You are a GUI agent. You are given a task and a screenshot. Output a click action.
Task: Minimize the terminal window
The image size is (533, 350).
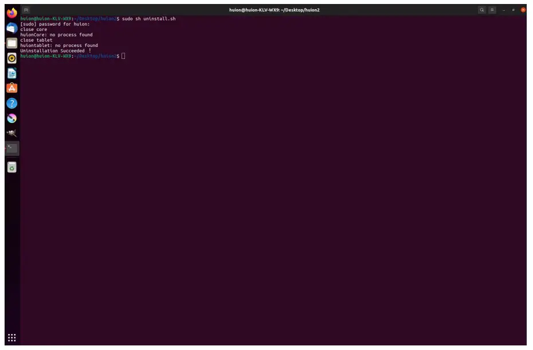(504, 10)
